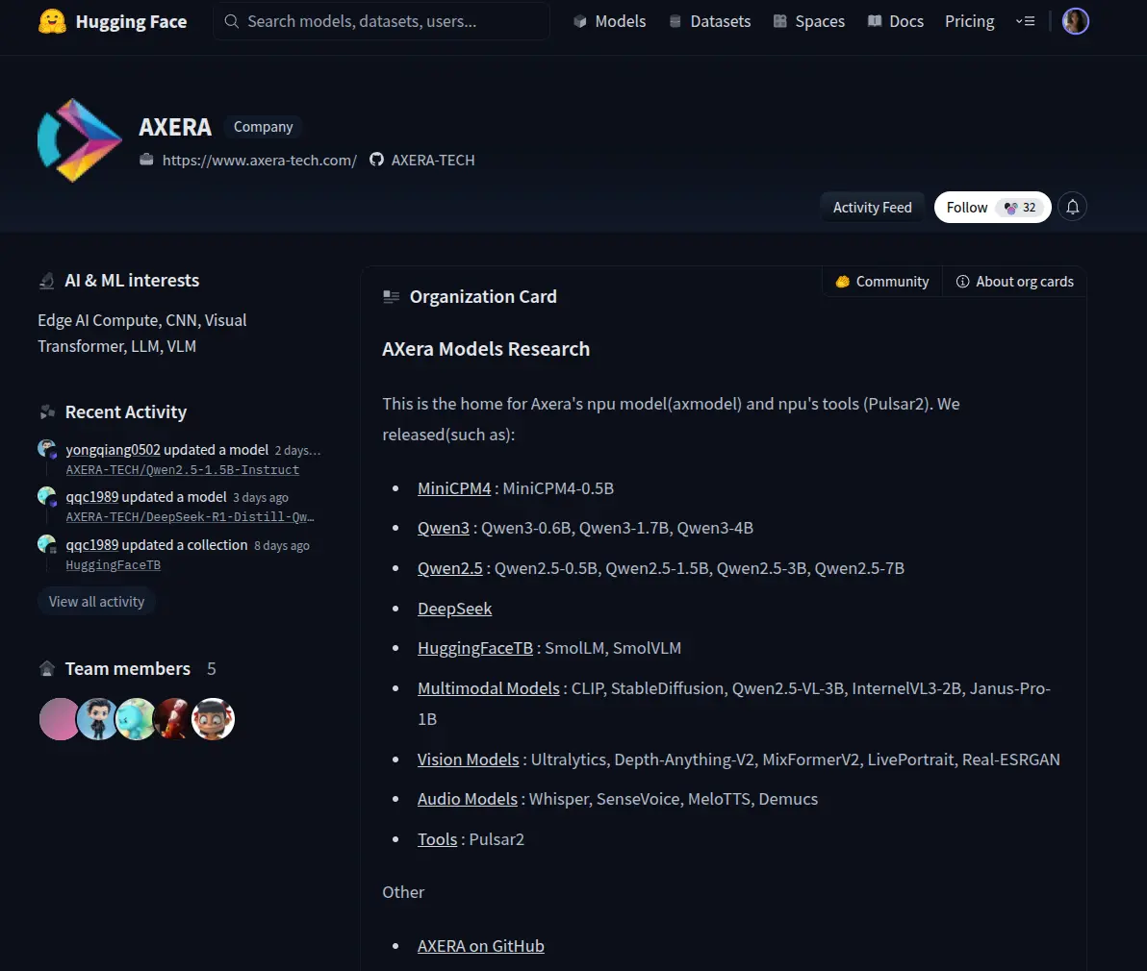Follow the AXERA organization
Screen dimensions: 1147x971
[x=993, y=208]
